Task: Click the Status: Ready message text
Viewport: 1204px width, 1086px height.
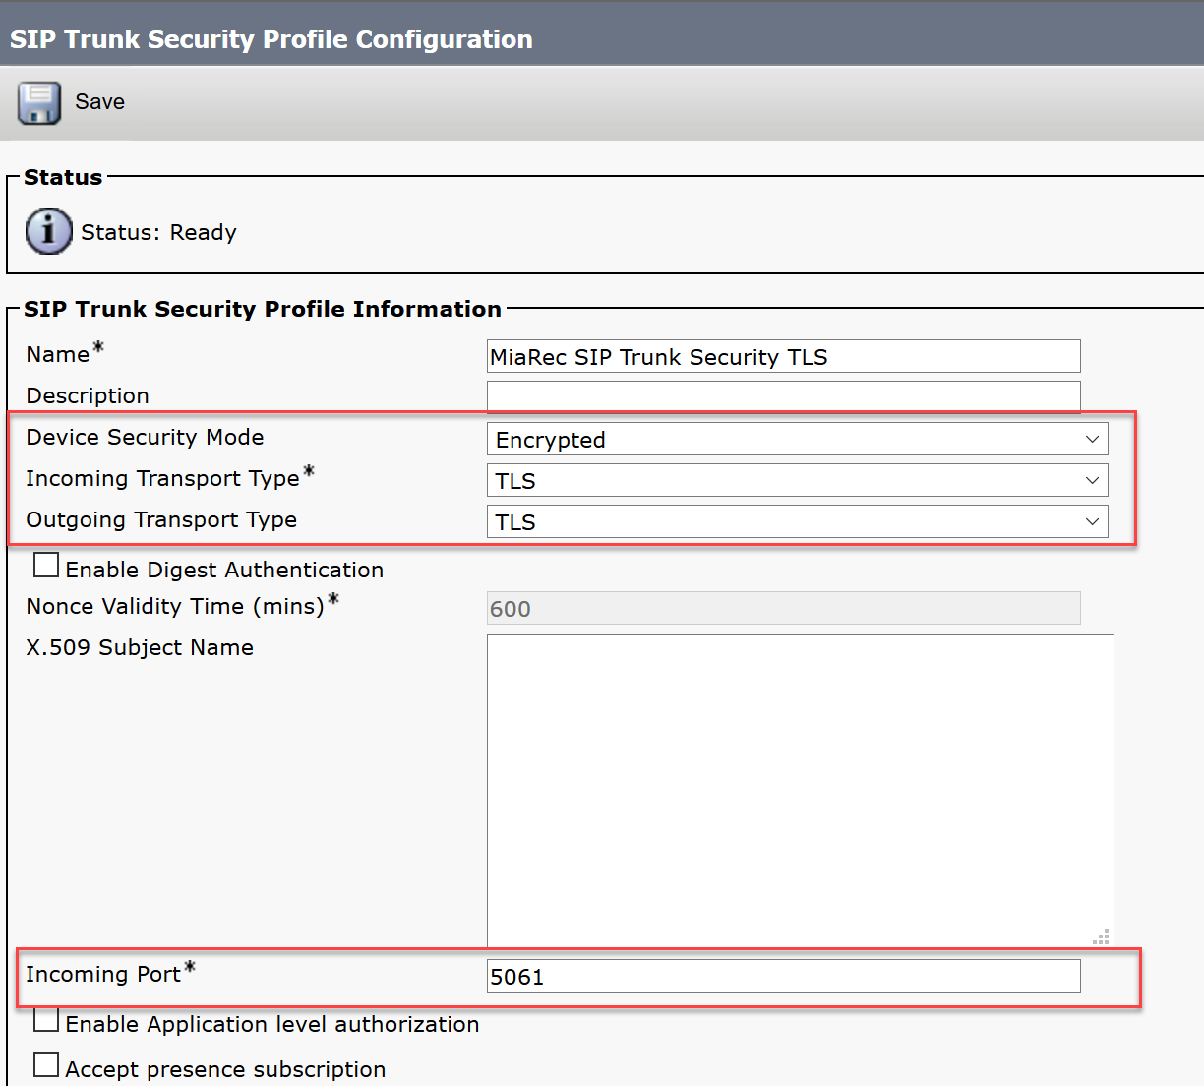Action: click(159, 232)
